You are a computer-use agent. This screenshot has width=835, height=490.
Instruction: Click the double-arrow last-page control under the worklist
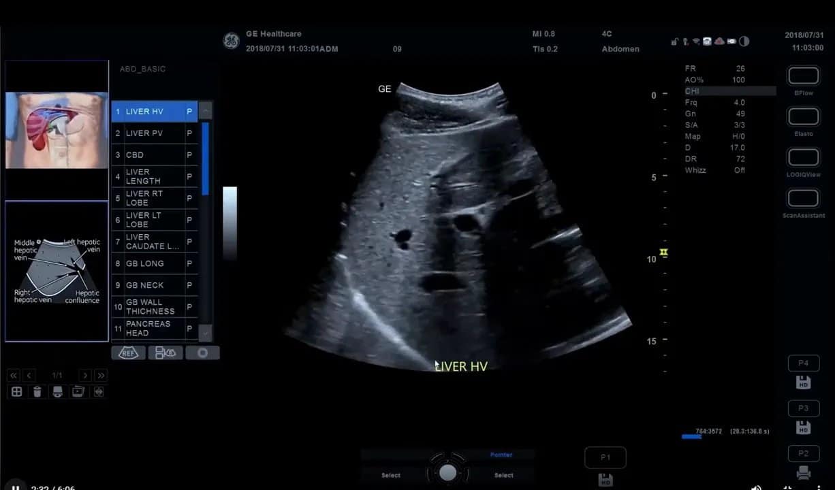pyautogui.click(x=99, y=374)
